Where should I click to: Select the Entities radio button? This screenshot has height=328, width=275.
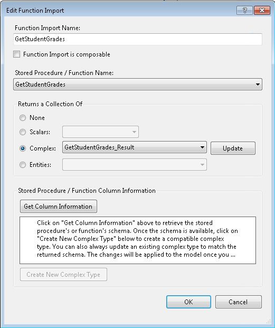click(x=23, y=165)
